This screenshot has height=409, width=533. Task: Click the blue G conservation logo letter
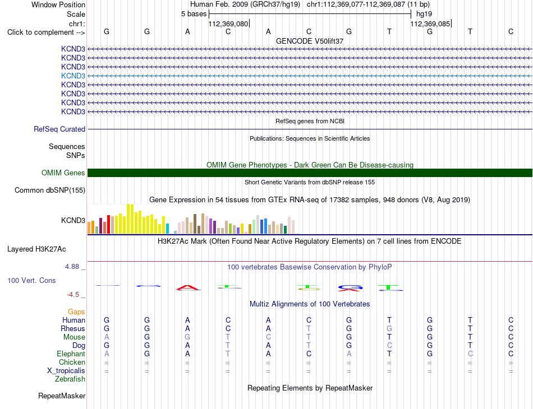[349, 286]
